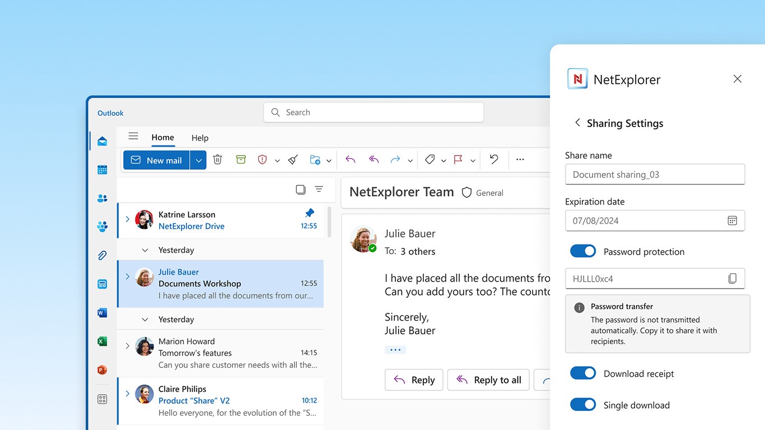The height and width of the screenshot is (430, 765).
Task: Launch Excel from the sidebar
Action: [102, 342]
